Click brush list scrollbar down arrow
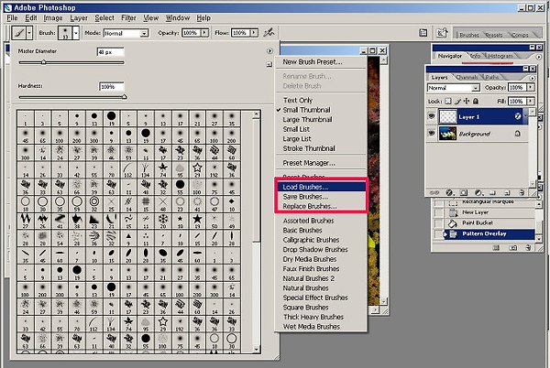 tap(257, 349)
